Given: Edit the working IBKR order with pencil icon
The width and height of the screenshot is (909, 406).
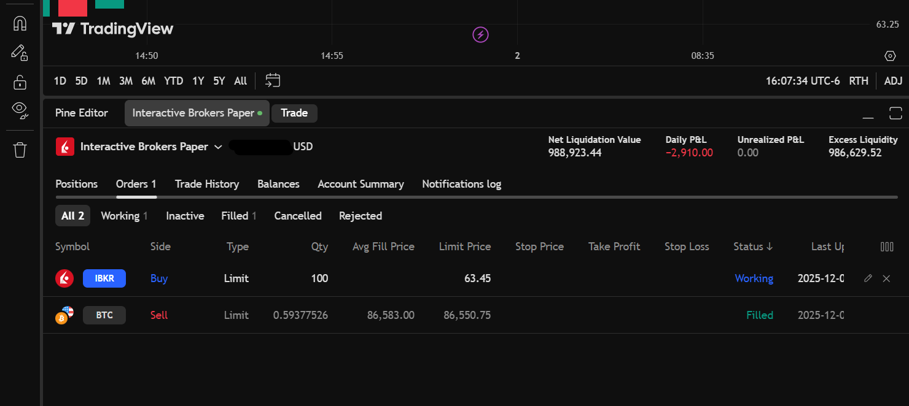Looking at the screenshot, I should 868,278.
